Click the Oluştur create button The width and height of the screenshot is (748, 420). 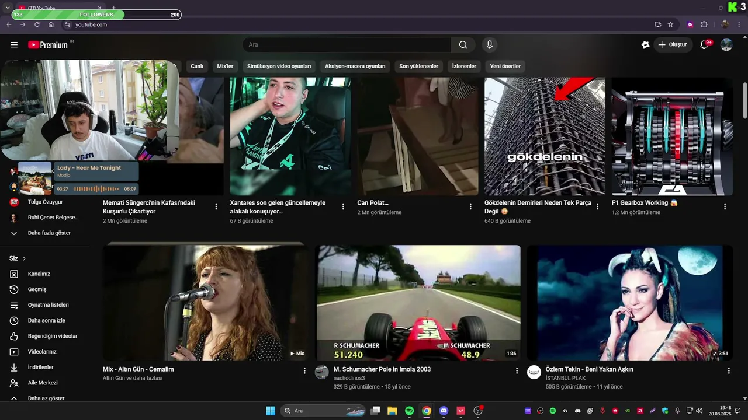click(673, 45)
